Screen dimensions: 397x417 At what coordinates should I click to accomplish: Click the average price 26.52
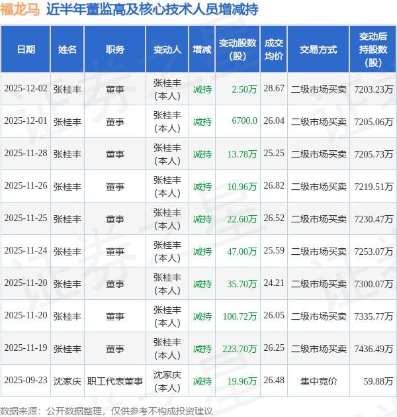pyautogui.click(x=274, y=218)
